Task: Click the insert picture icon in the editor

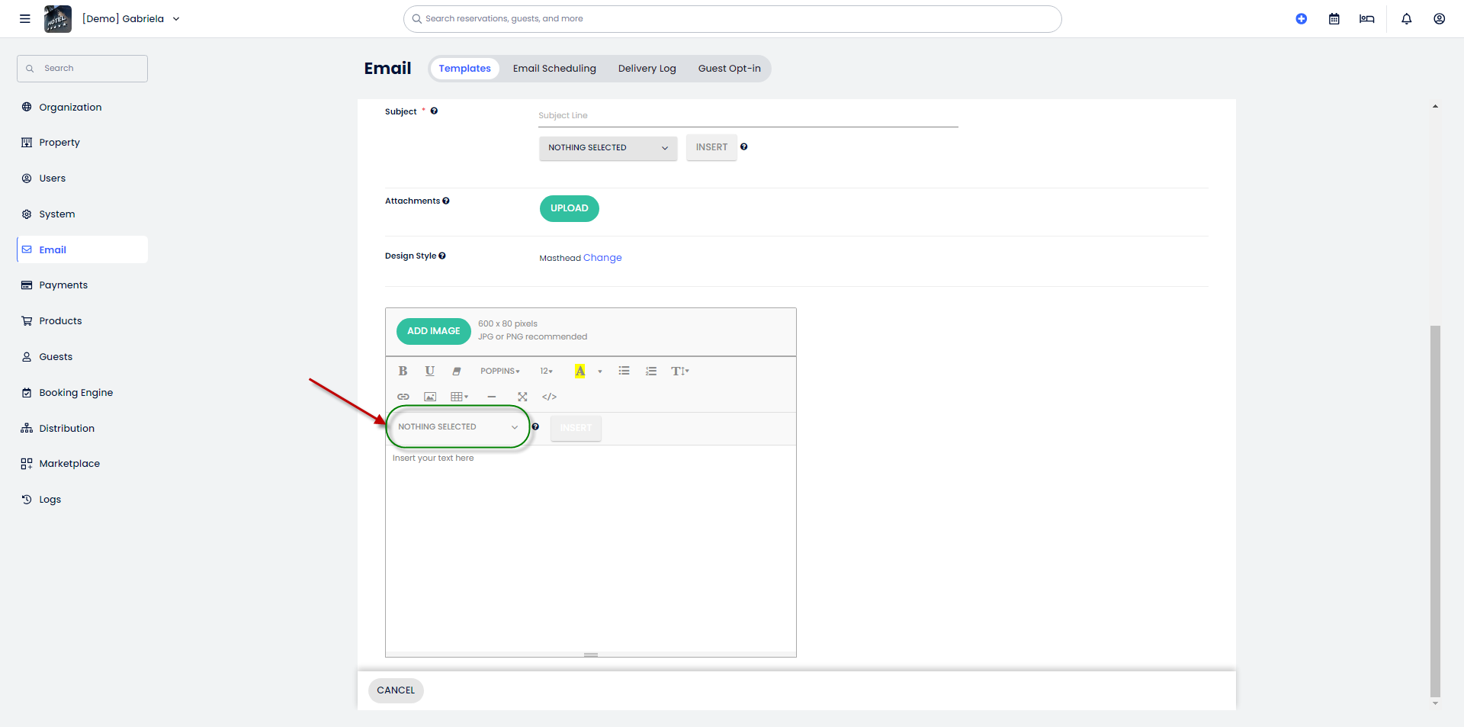Action: [x=430, y=397]
